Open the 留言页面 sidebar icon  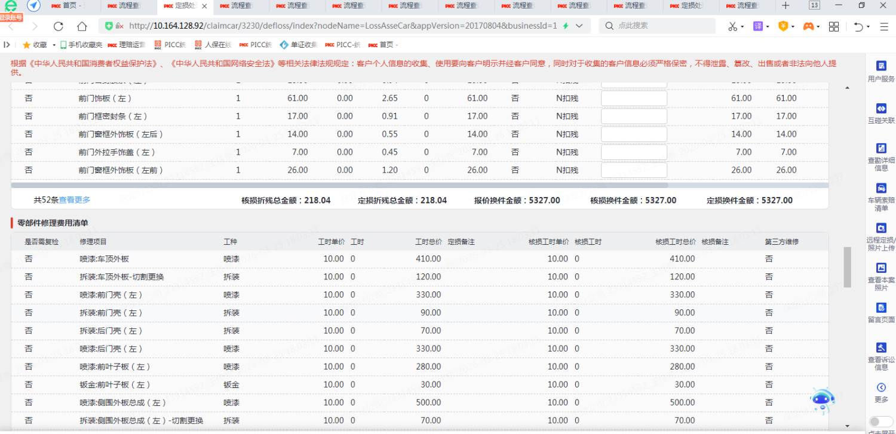(x=880, y=307)
